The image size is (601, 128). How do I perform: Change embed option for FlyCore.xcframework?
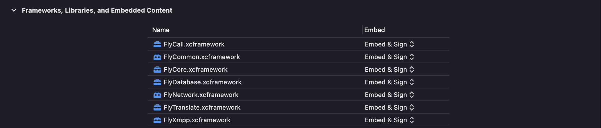tap(389, 69)
